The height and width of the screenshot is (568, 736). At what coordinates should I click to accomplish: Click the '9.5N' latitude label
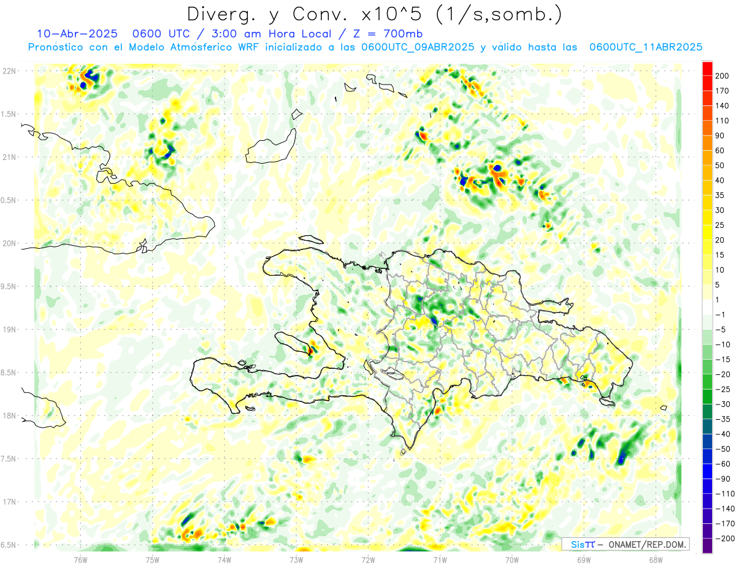[x=9, y=286]
